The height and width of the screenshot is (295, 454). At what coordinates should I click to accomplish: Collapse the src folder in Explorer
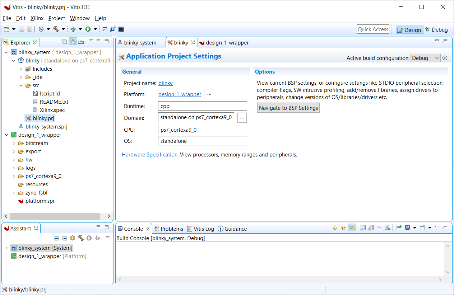[21, 85]
